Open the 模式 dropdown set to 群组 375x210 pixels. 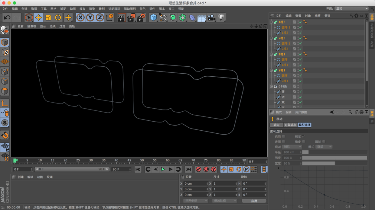[324, 147]
